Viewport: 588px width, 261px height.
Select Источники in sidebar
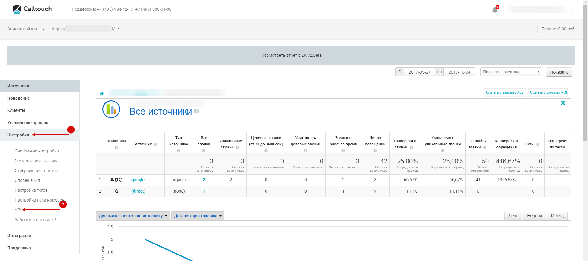(x=40, y=86)
